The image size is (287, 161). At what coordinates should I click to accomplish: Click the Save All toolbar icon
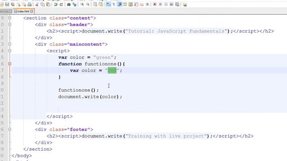(x=13, y=4)
